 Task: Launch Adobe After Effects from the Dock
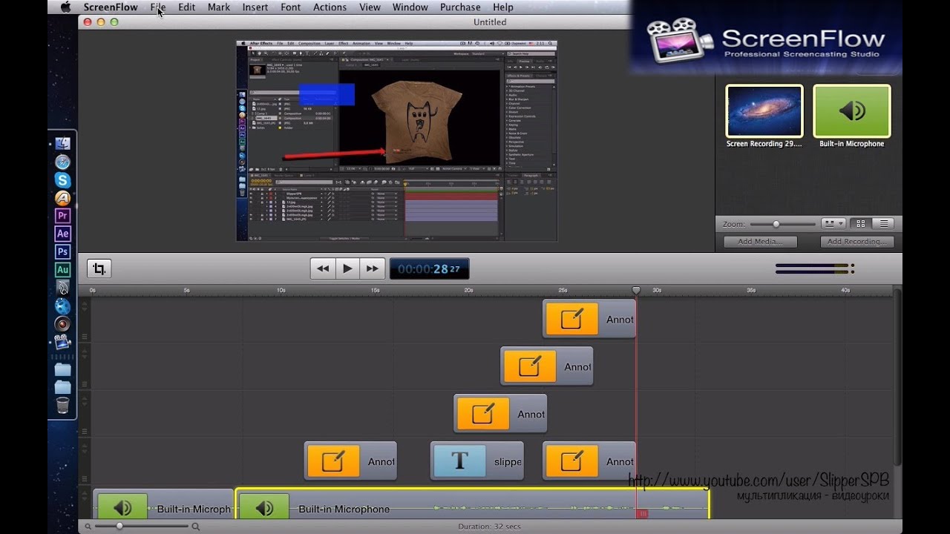coord(62,234)
